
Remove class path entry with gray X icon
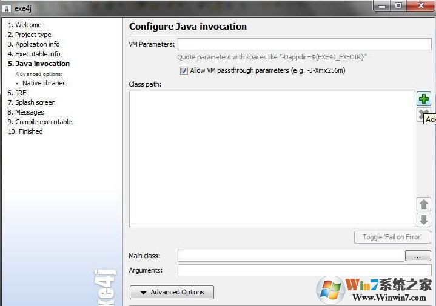click(421, 115)
